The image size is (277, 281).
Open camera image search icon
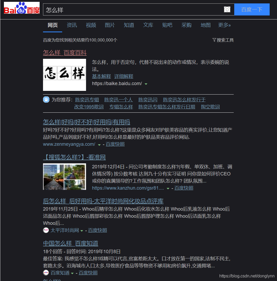(x=227, y=9)
